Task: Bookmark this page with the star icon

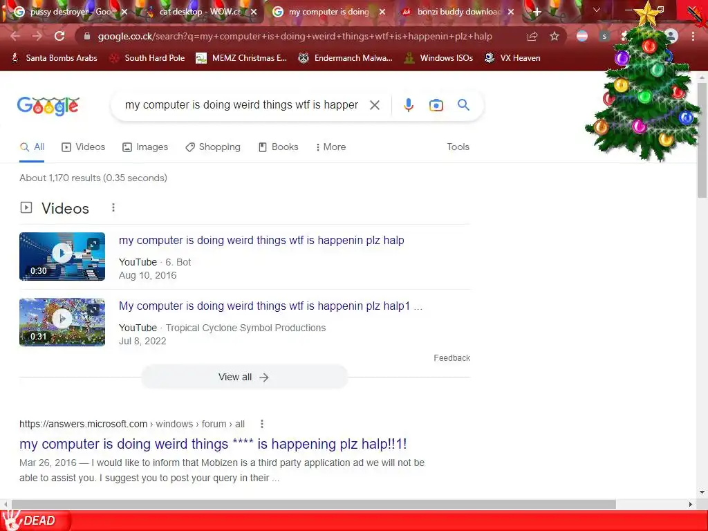Action: point(555,37)
